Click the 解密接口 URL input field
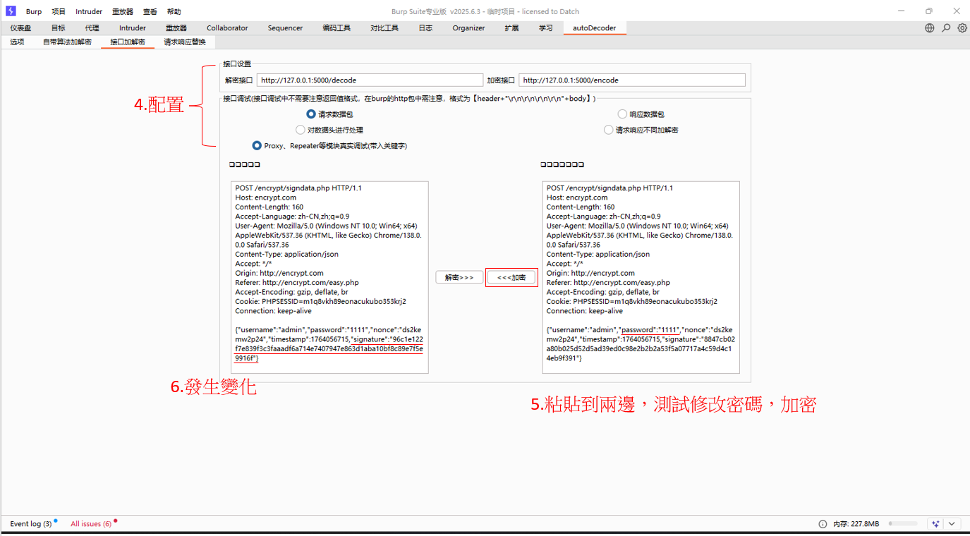The image size is (970, 536). tap(370, 80)
